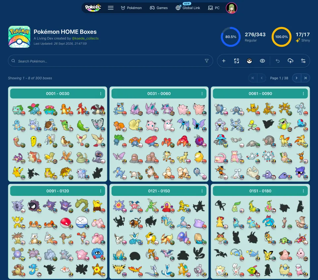Click the 0001 - 0030 box title
The width and height of the screenshot is (318, 280).
tap(58, 94)
